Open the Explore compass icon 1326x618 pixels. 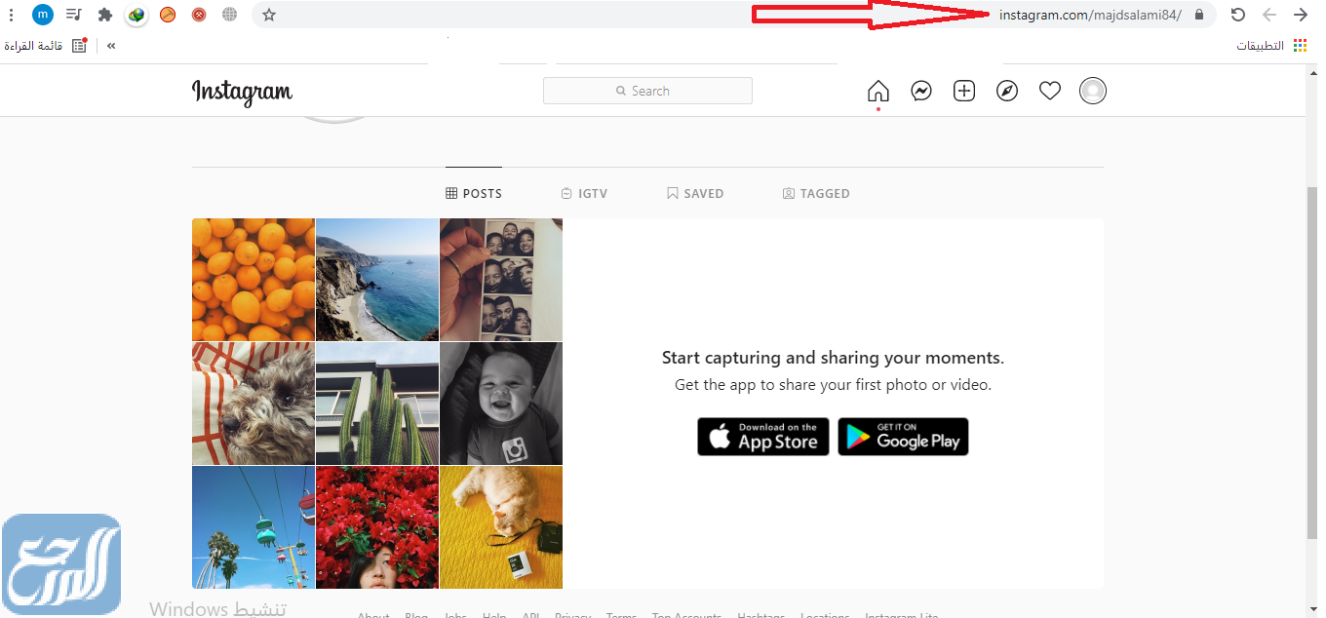tap(1007, 91)
